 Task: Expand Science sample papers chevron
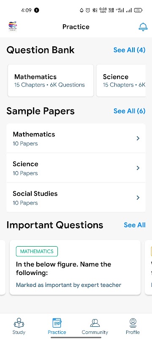point(138,168)
